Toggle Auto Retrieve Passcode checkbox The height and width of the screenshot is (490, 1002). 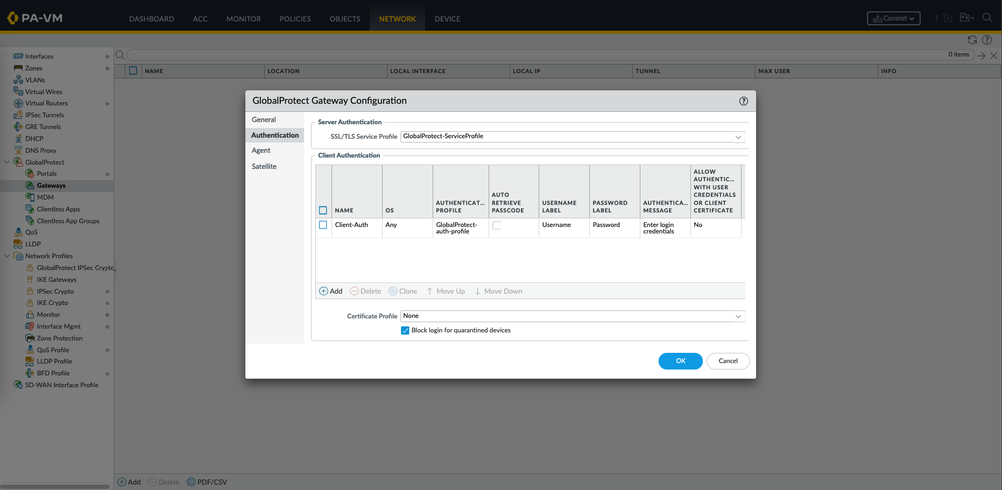click(496, 225)
